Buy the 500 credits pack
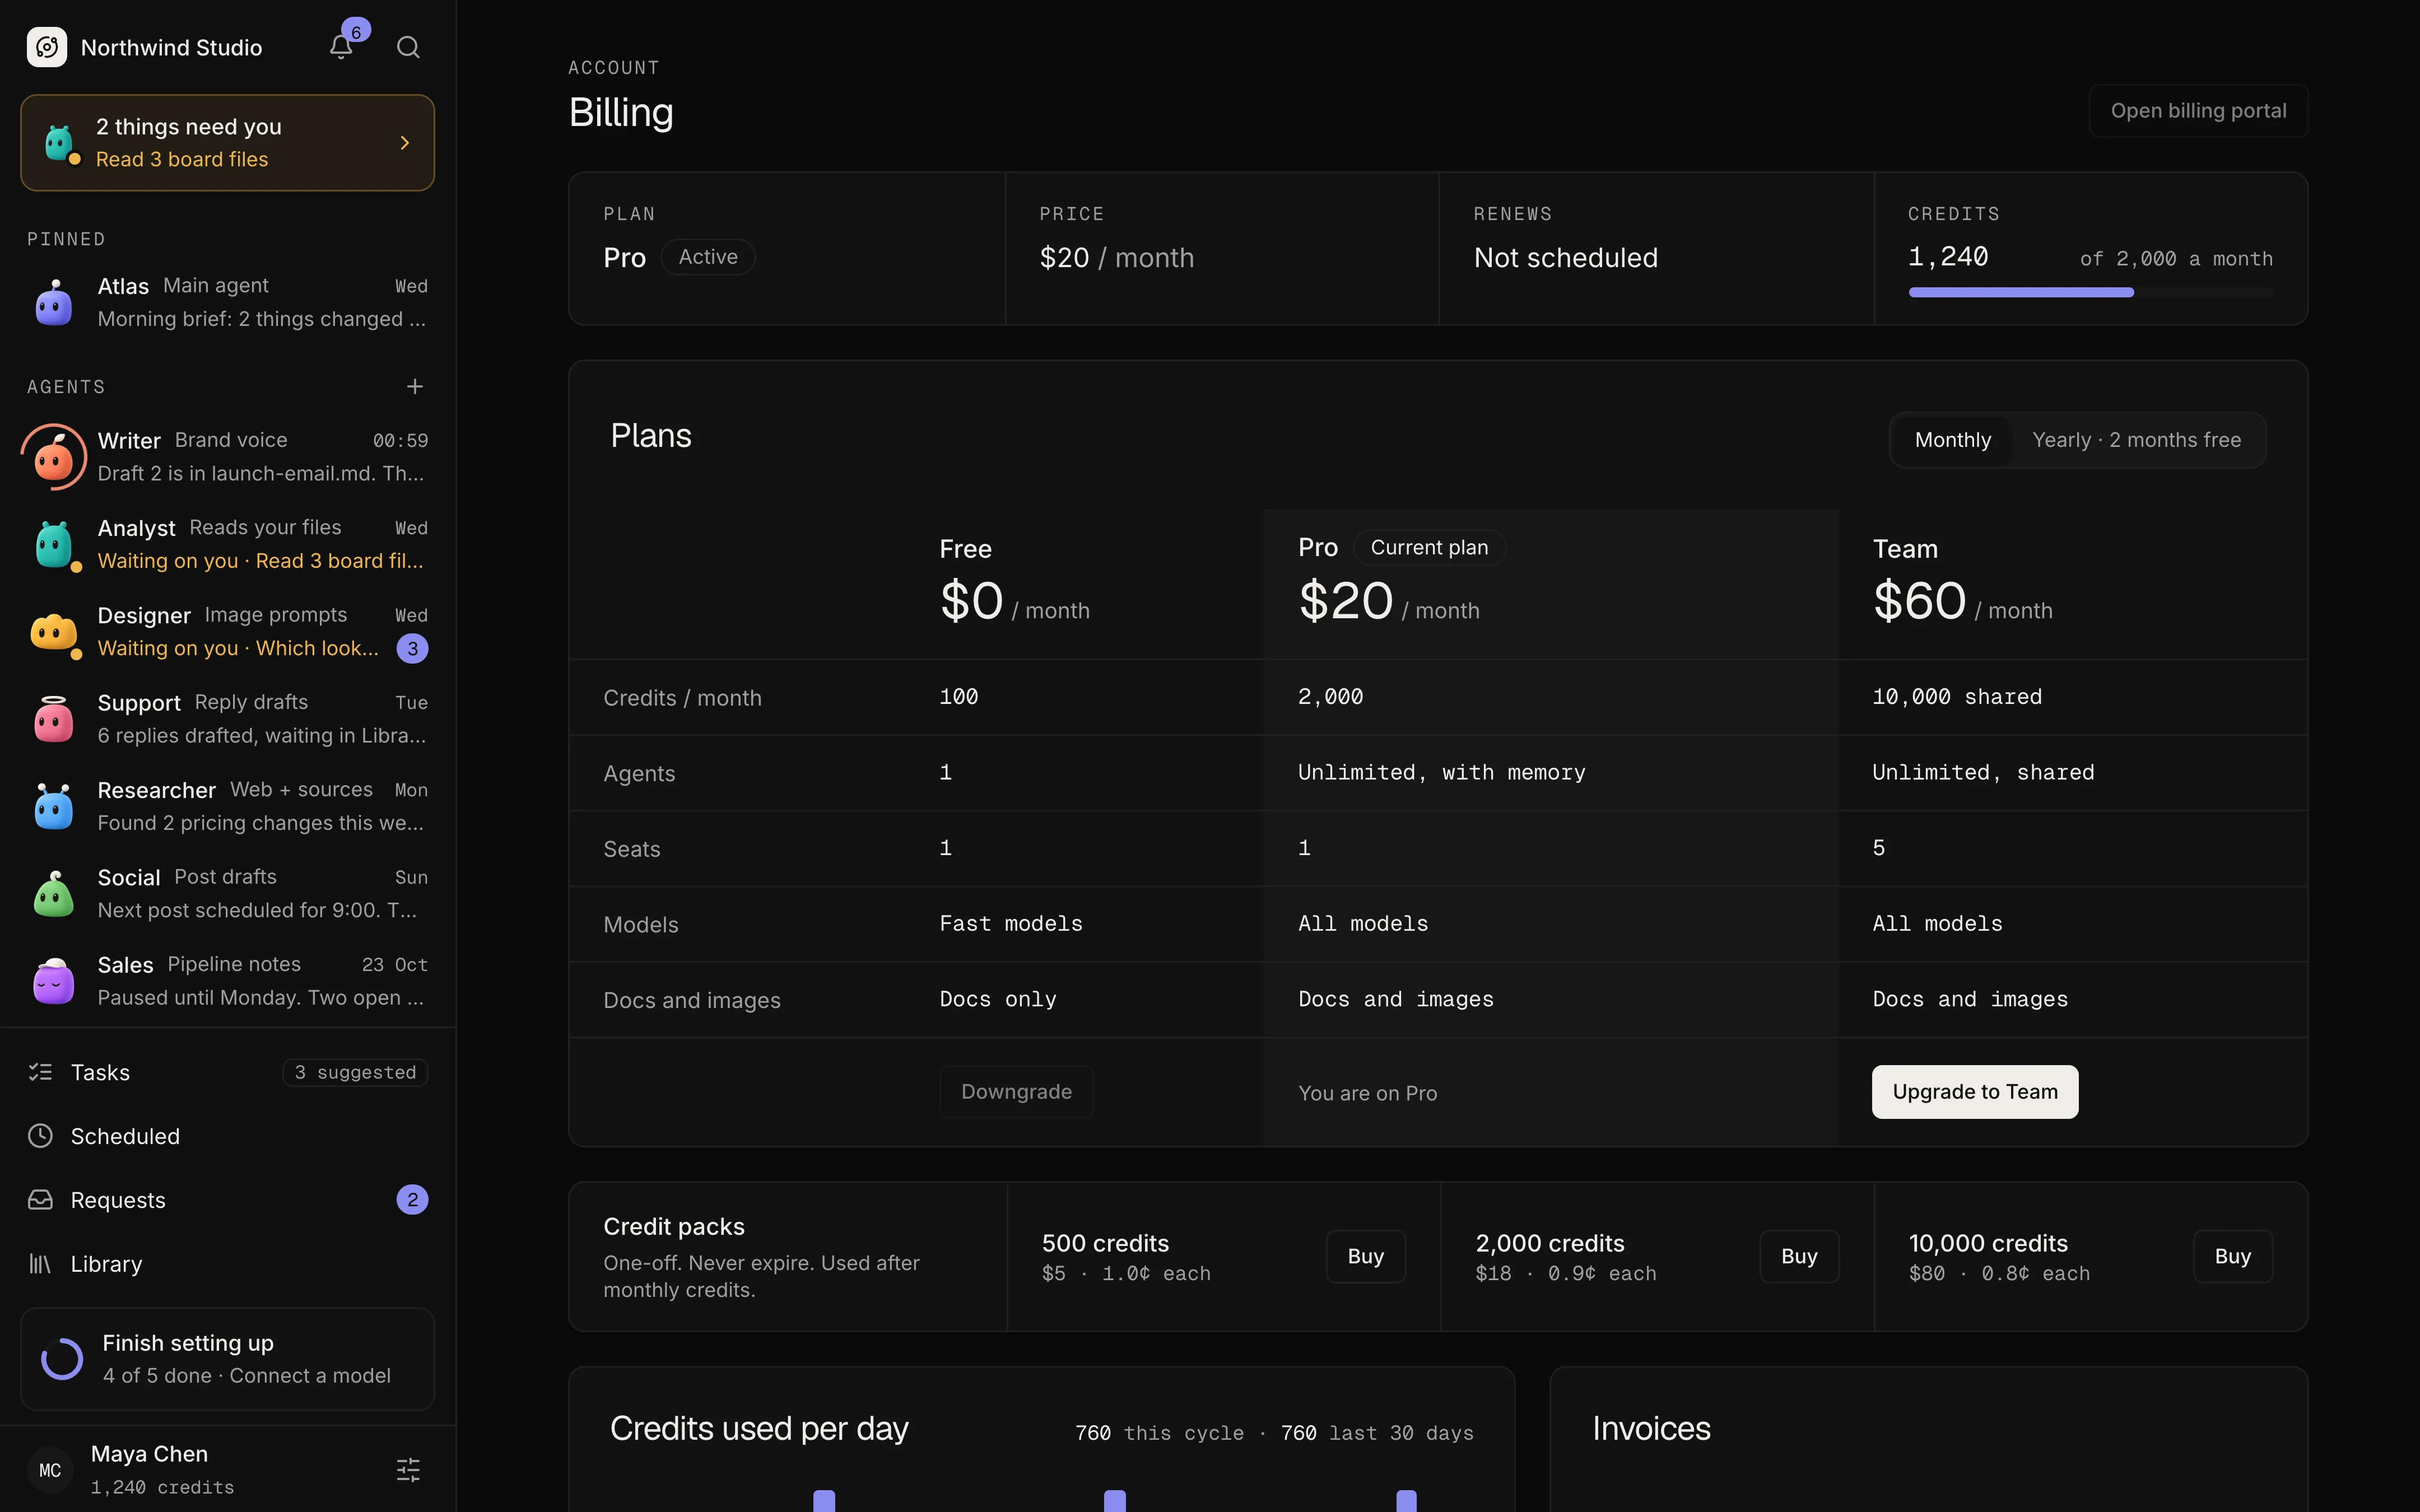 point(1365,1257)
